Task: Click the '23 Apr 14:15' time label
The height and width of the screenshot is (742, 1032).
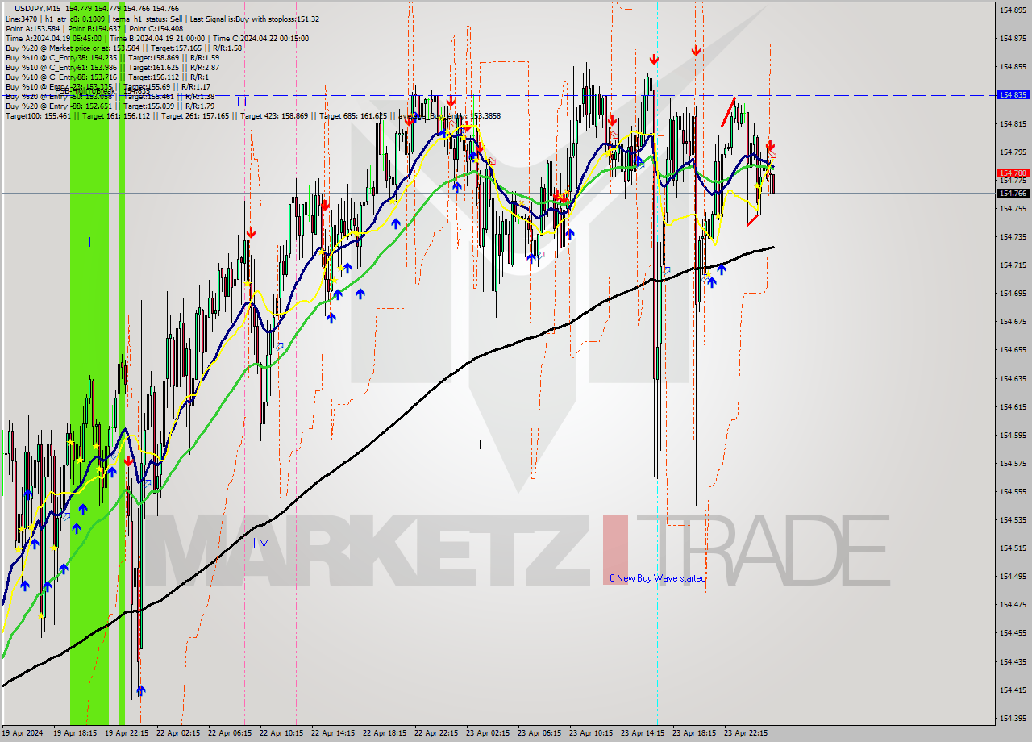Action: click(x=643, y=733)
